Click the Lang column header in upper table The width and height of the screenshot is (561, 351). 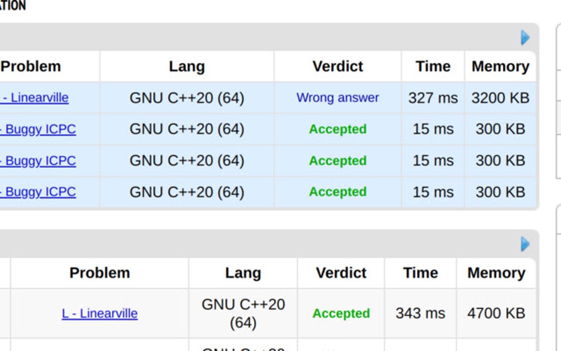(x=186, y=67)
